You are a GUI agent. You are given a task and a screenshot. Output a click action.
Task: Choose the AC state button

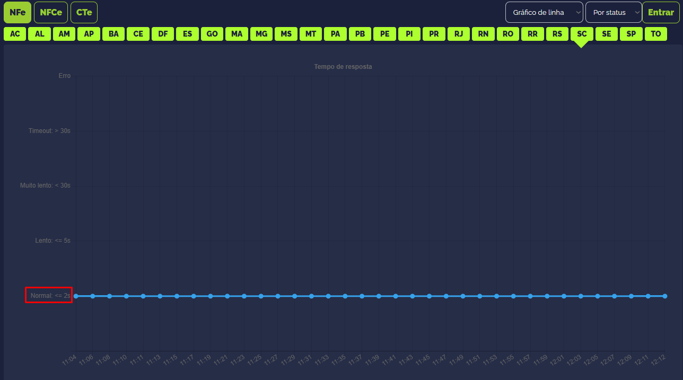[15, 34]
